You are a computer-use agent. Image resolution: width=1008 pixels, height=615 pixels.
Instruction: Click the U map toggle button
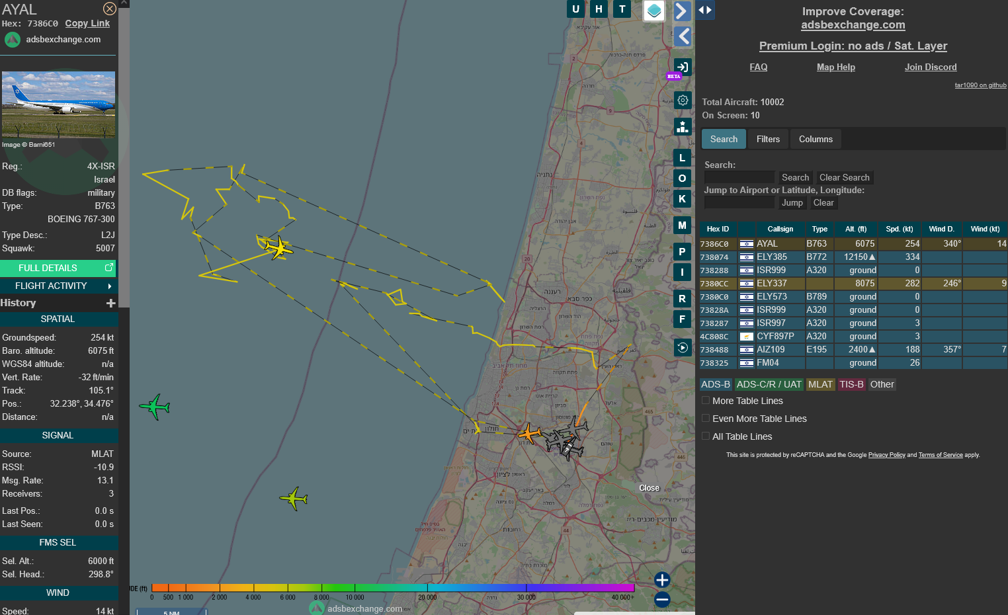coord(576,9)
